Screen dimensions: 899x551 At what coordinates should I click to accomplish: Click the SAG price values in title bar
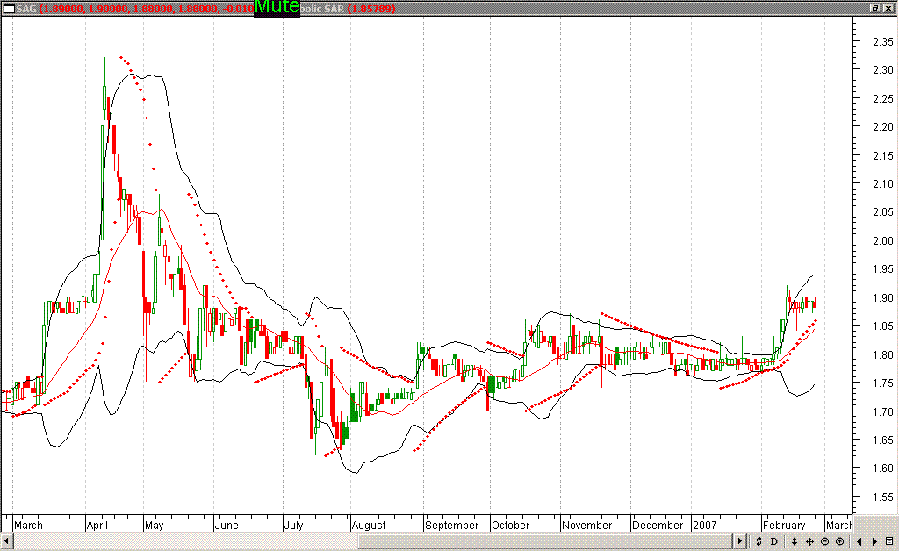pyautogui.click(x=147, y=9)
